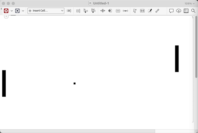The image size is (198, 133).
Task: Click the small black ball square in the notebook
Action: [x=75, y=83]
